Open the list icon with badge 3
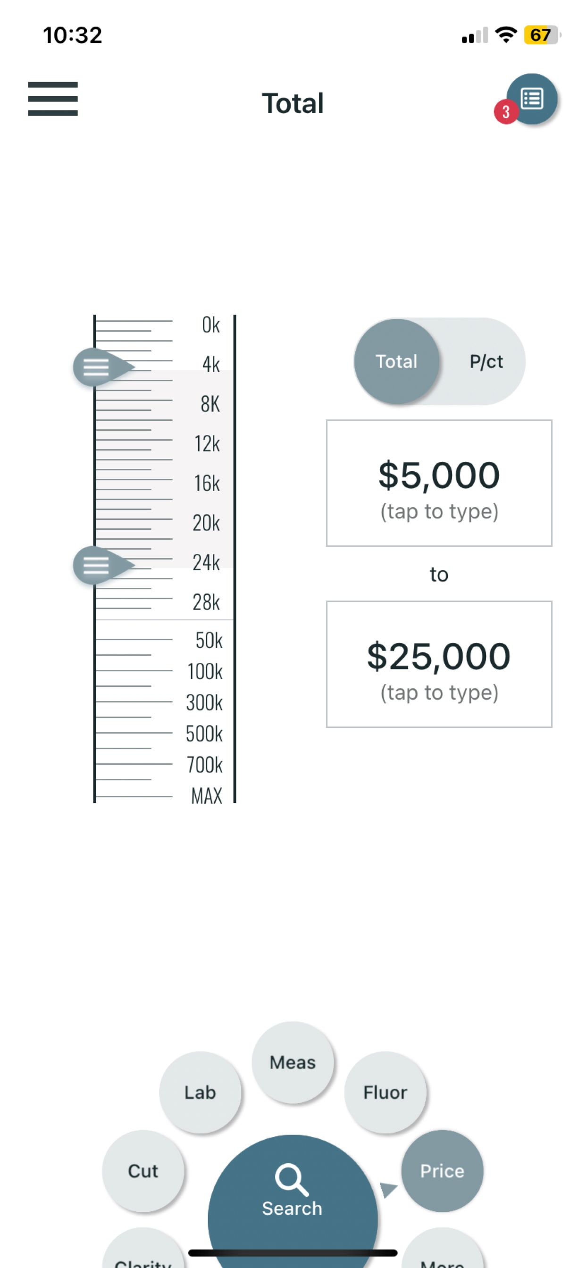 click(x=531, y=99)
